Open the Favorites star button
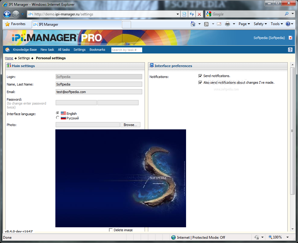 (15, 24)
